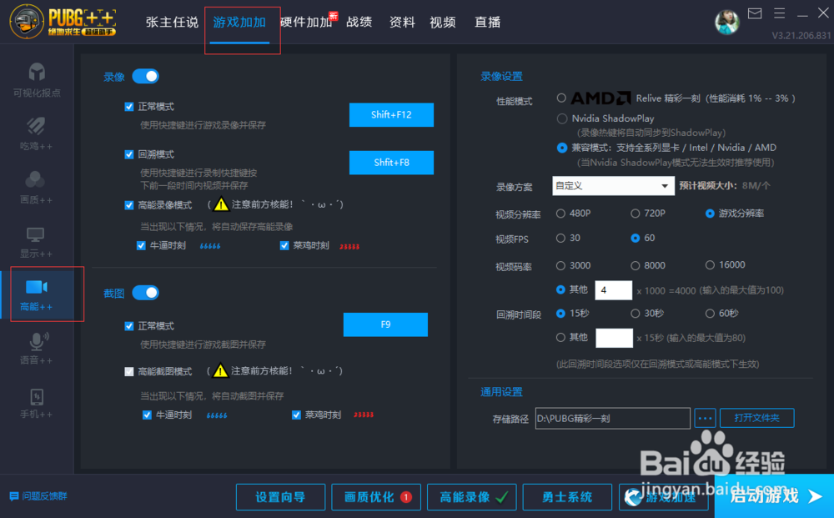
Task: Select AMD Relive performance mode
Action: [561, 98]
